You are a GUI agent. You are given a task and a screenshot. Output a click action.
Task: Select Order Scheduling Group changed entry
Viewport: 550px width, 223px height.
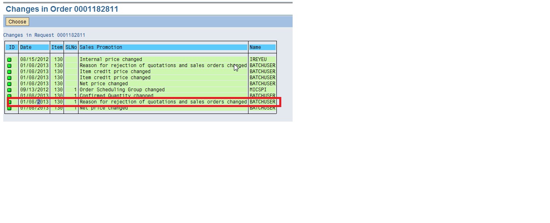pyautogui.click(x=122, y=90)
